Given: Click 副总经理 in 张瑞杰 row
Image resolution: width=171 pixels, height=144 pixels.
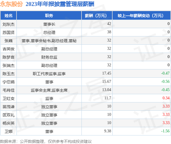Looking at the screenshot, I should click(x=49, y=65).
